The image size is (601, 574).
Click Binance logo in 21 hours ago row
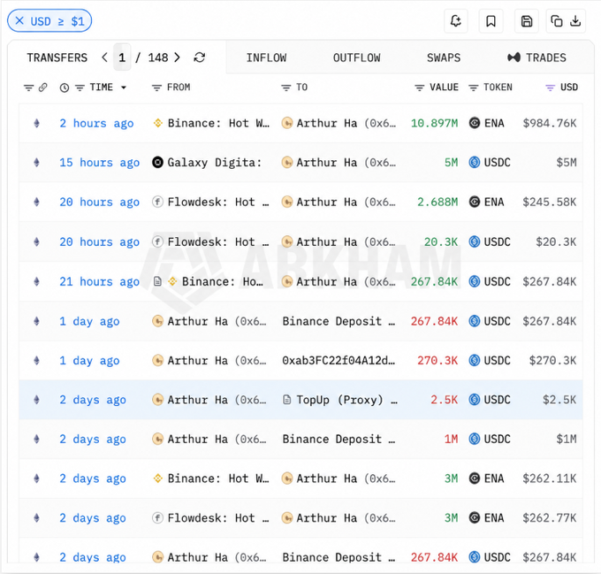(x=172, y=281)
